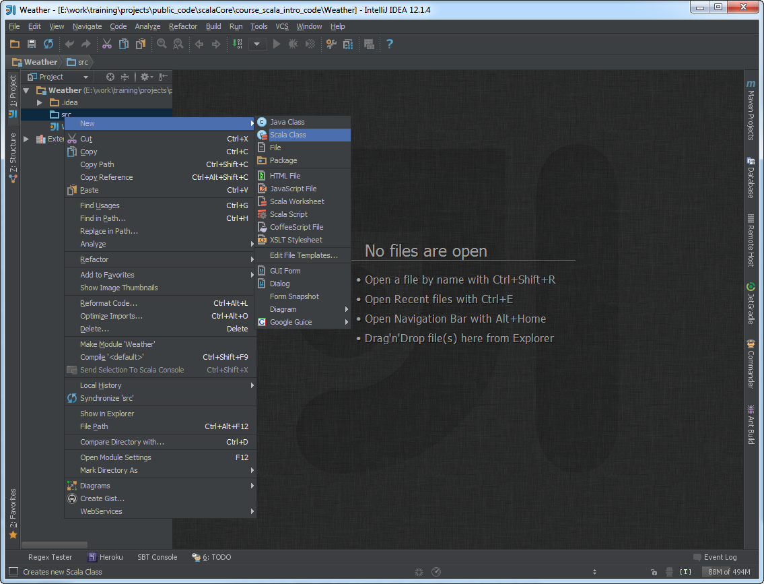
Task: Click the Save All toolbar icon
Action: click(32, 44)
